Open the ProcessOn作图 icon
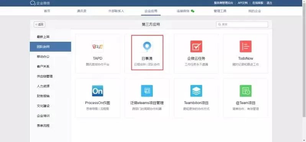306x142 pixels. tap(98, 91)
